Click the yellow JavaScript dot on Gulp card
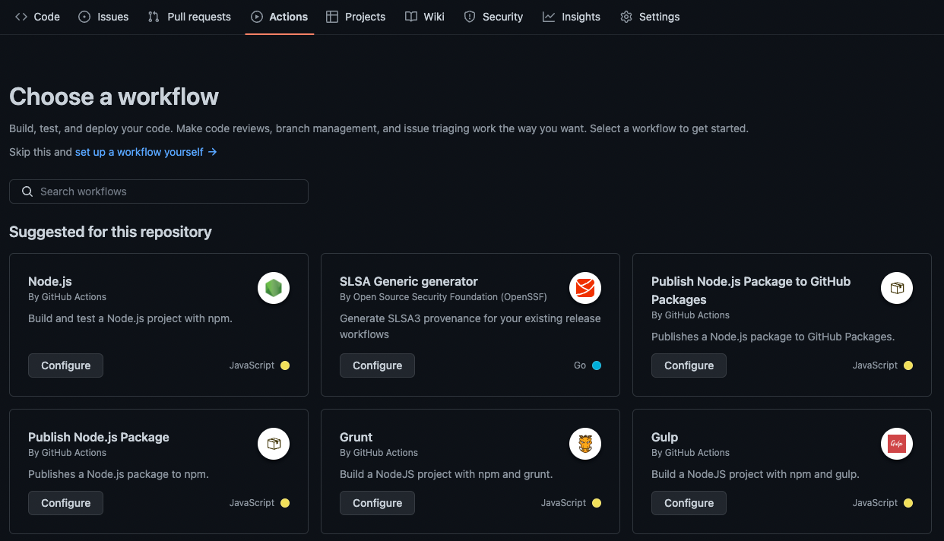944x541 pixels. (x=908, y=503)
